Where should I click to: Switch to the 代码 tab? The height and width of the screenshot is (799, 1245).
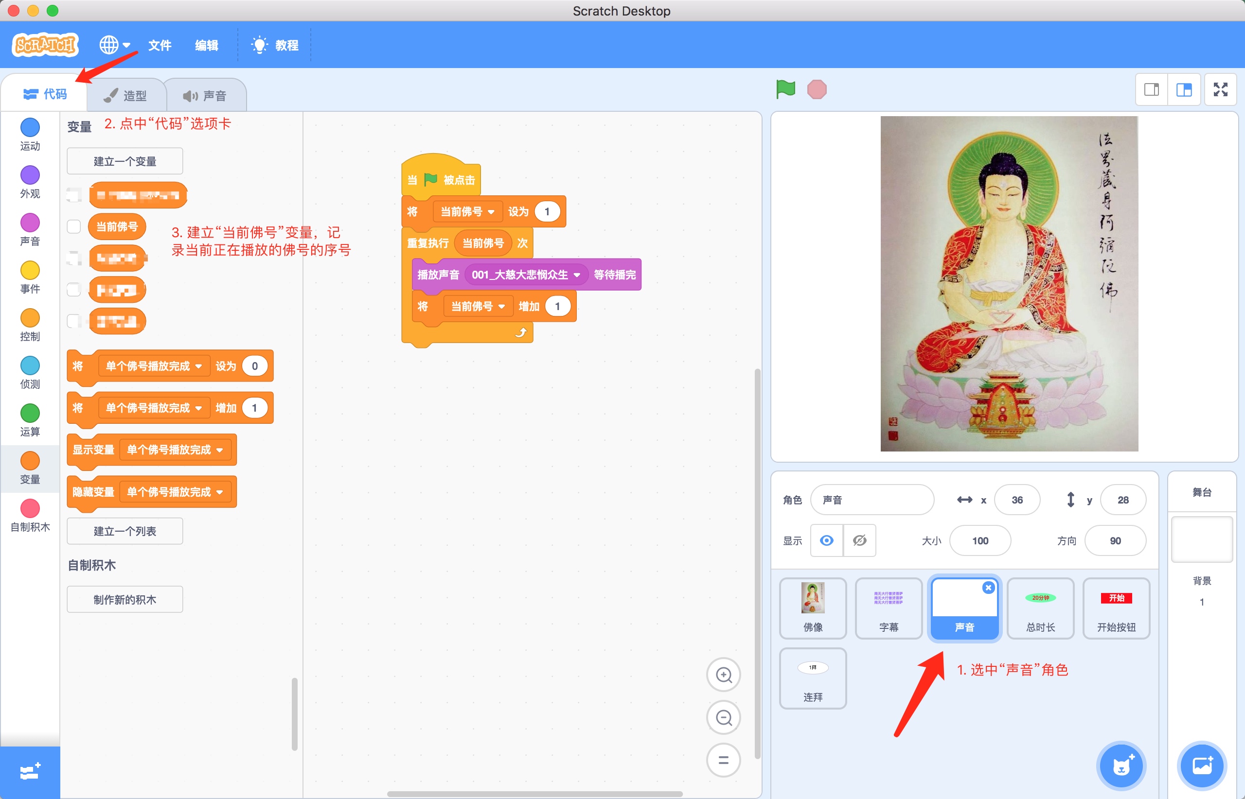[x=45, y=94]
